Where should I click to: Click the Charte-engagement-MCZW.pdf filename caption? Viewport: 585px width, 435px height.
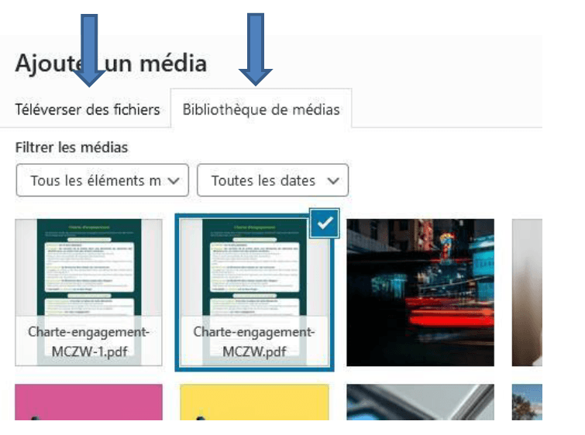pyautogui.click(x=255, y=341)
